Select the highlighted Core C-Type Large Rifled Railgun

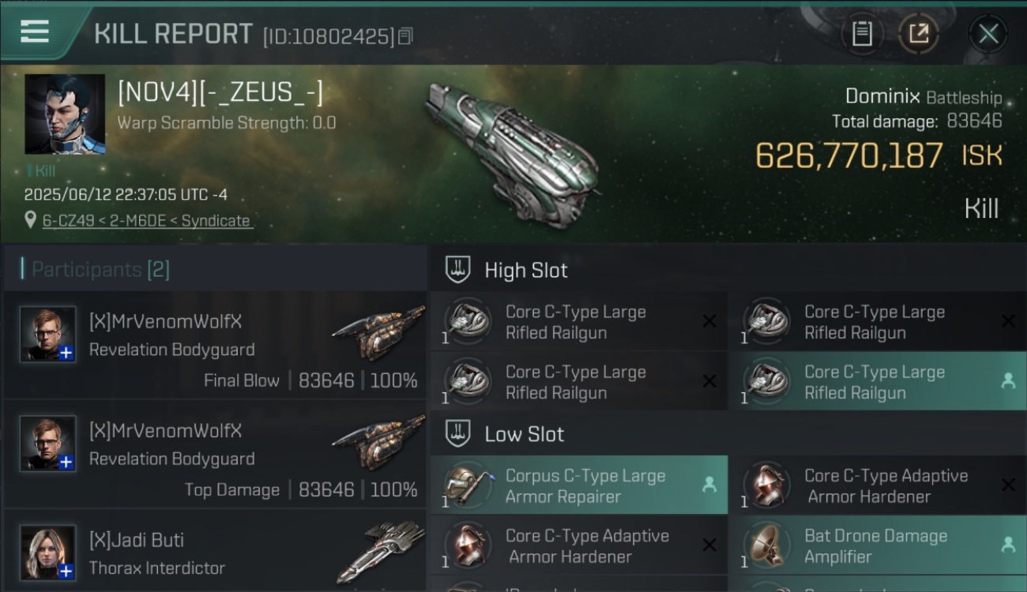coord(877,381)
